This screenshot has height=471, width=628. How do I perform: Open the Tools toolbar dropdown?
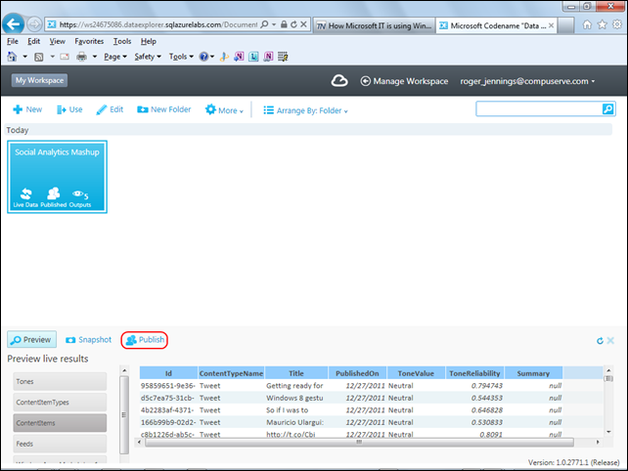(x=181, y=57)
